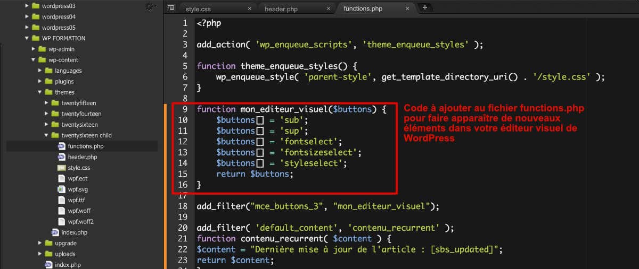Expand the twentyfifteen folder arrow

46,103
